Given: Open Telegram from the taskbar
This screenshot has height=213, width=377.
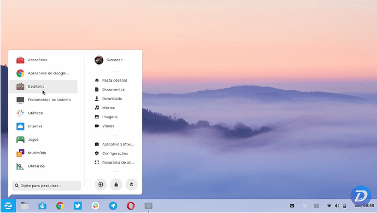Looking at the screenshot, I should point(113,206).
